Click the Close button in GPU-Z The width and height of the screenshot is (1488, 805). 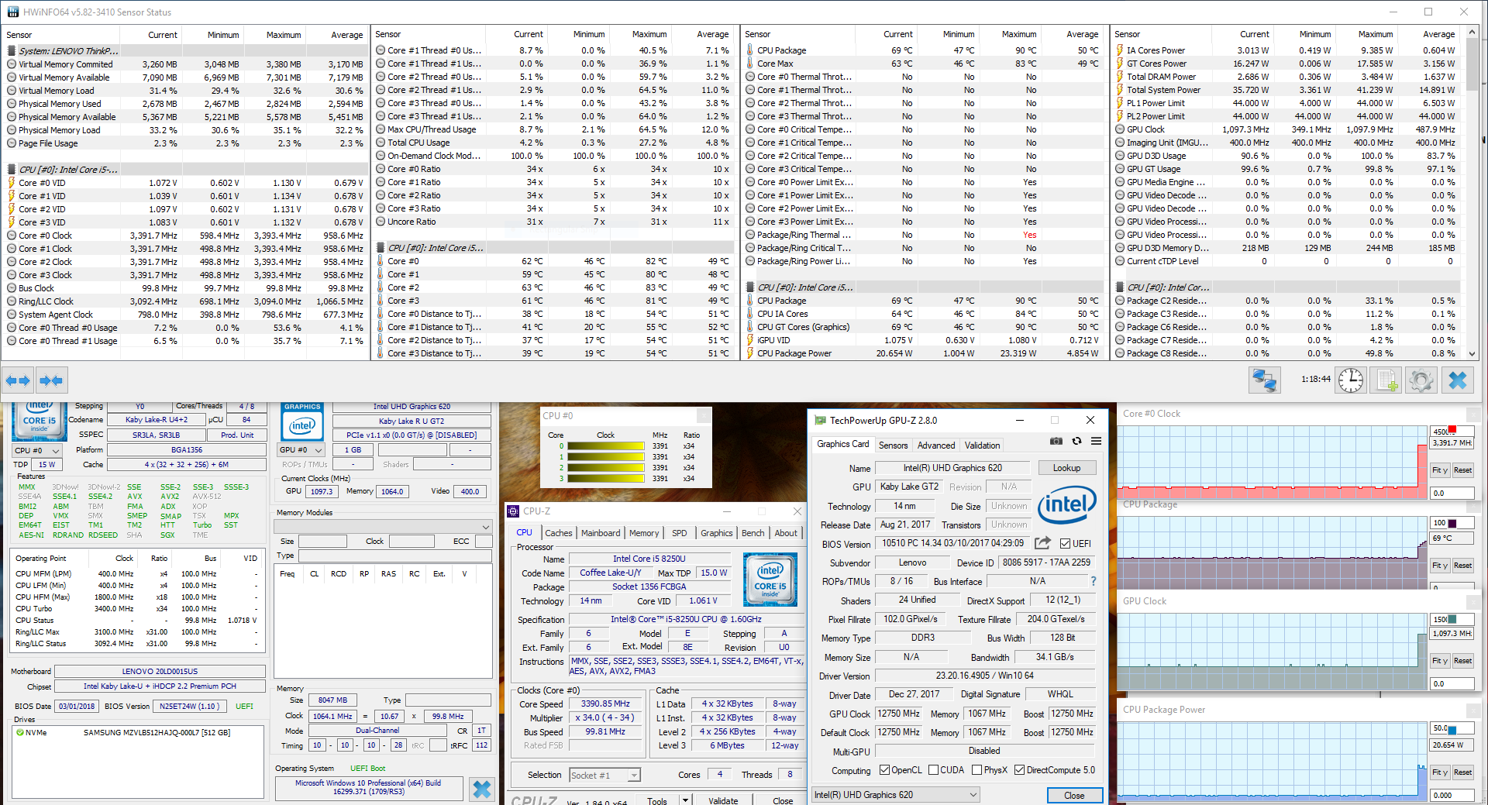click(1074, 796)
